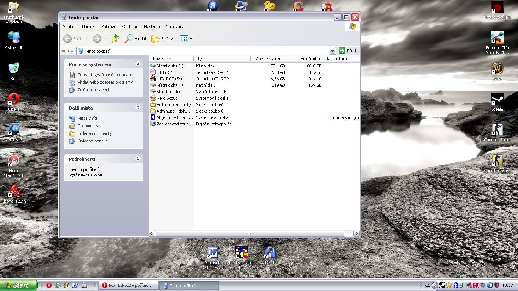Open the Nástroje menu
Viewport: 518px width, 291px height.
[152, 27]
